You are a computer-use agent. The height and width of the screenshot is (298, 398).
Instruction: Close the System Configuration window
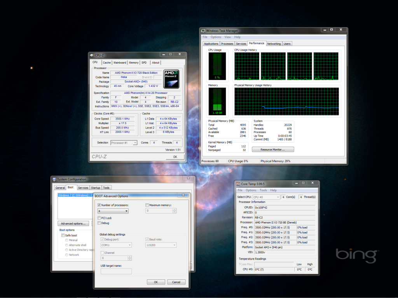(189, 178)
